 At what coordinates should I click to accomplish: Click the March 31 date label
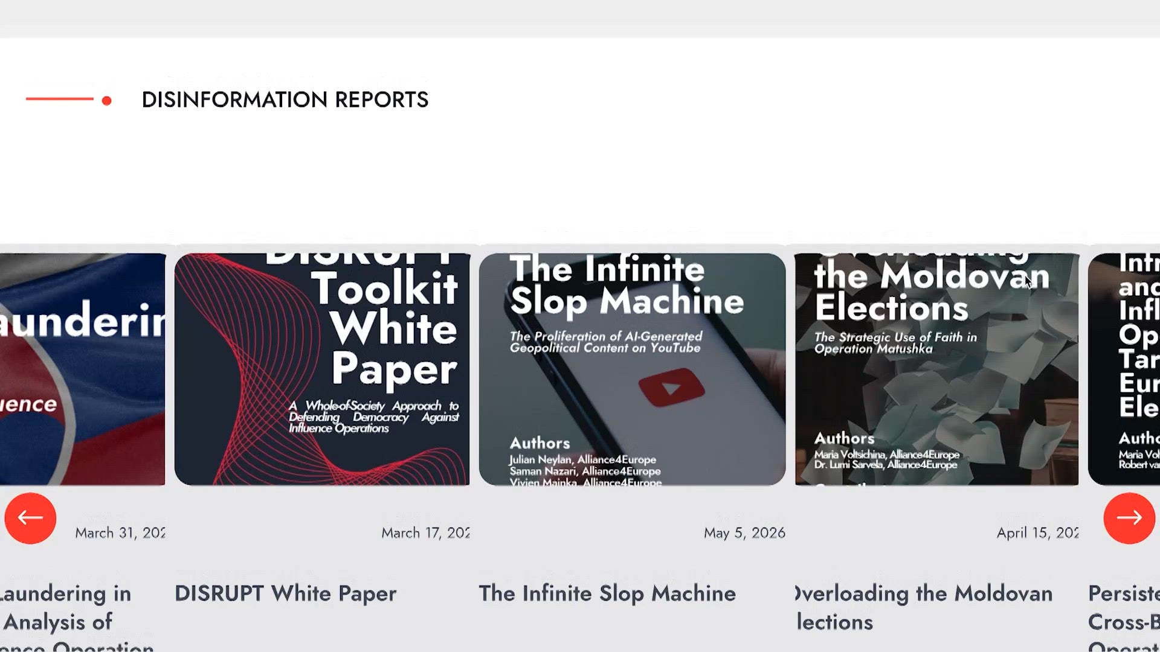click(x=120, y=533)
